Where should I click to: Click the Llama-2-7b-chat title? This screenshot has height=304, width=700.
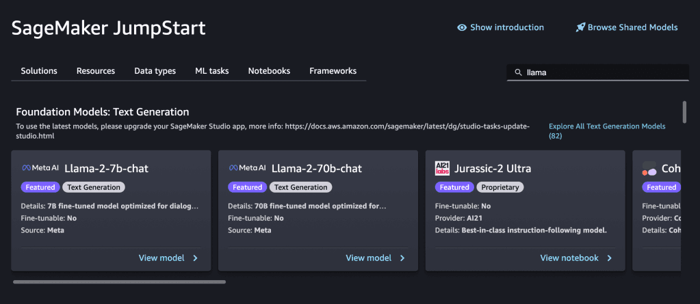(x=106, y=169)
